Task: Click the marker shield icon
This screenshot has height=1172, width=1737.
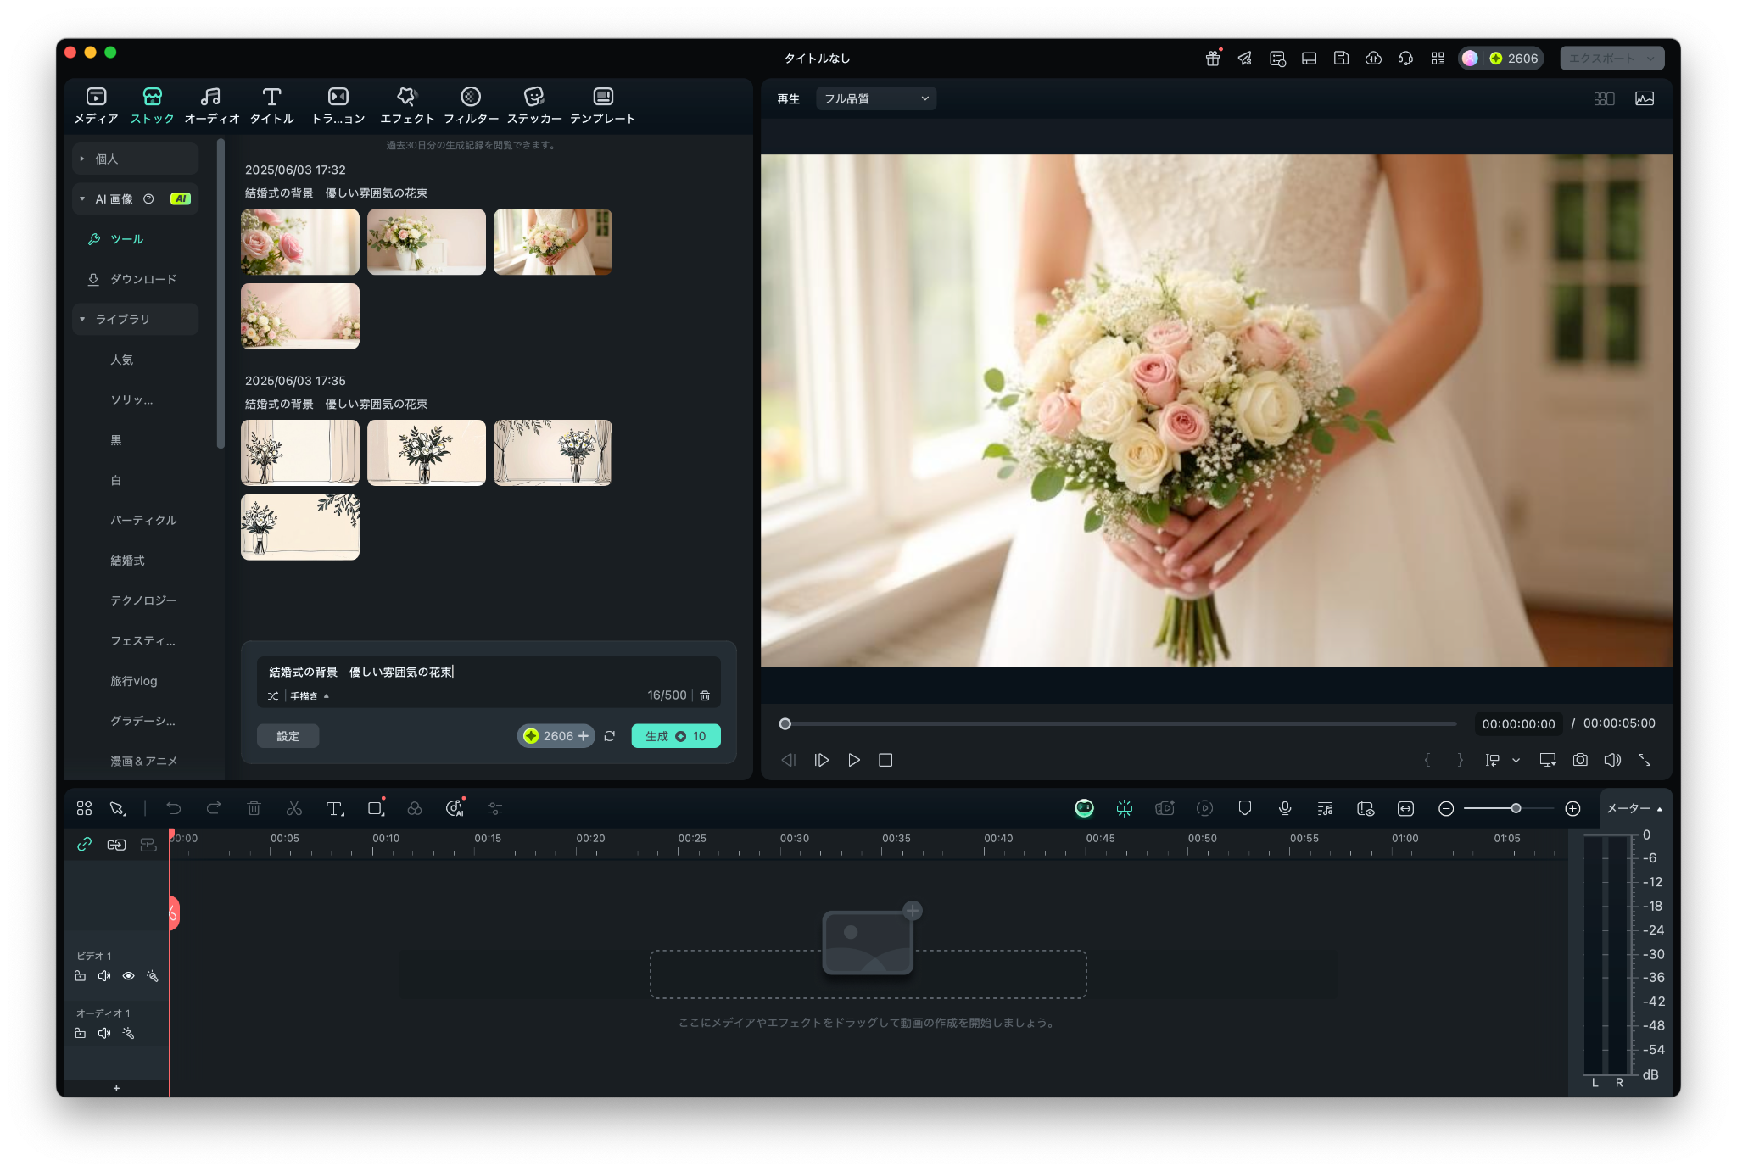Action: pos(1245,808)
